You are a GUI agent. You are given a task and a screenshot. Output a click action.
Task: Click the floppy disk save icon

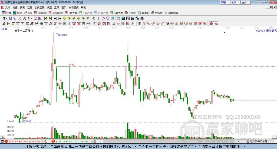pos(133,18)
